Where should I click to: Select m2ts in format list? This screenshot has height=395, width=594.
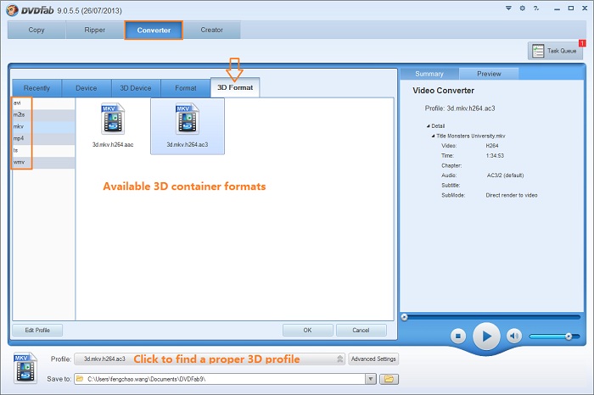coord(44,114)
